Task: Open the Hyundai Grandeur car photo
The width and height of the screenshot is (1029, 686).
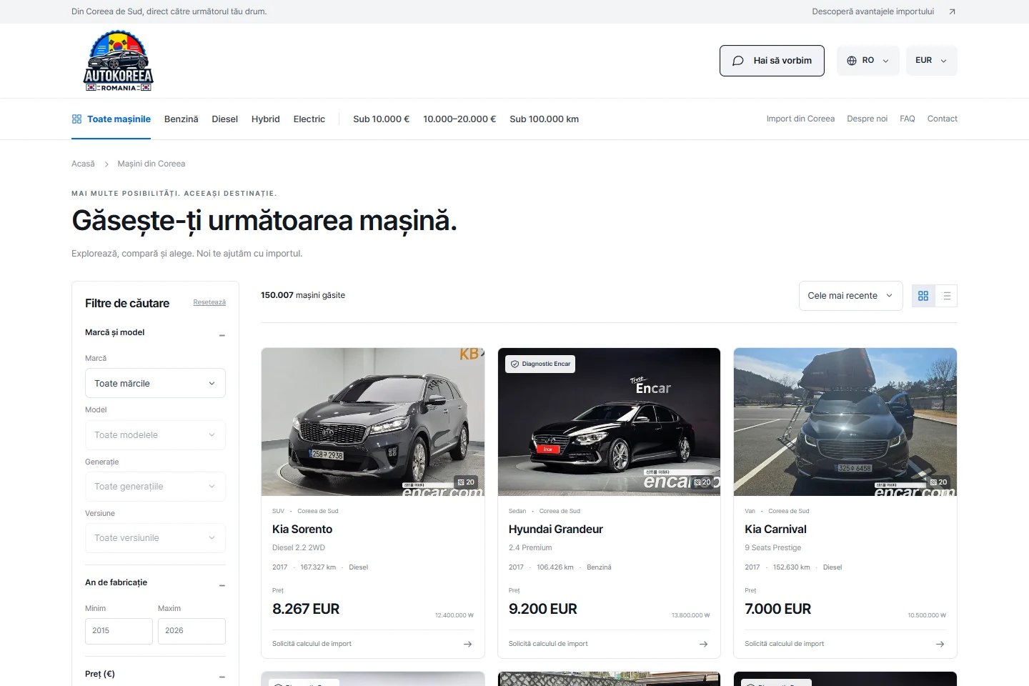Action: pyautogui.click(x=609, y=422)
